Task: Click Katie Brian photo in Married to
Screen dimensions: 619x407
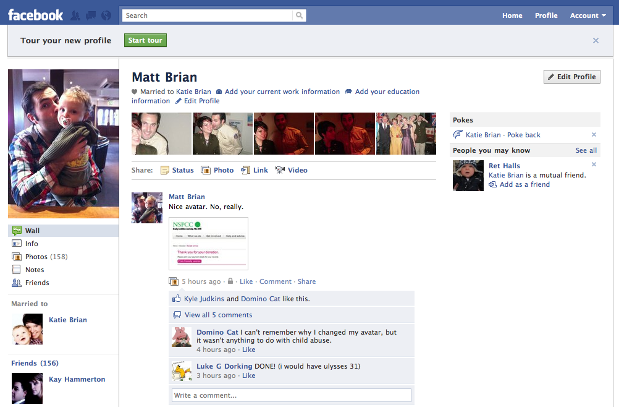Action: coord(27,329)
